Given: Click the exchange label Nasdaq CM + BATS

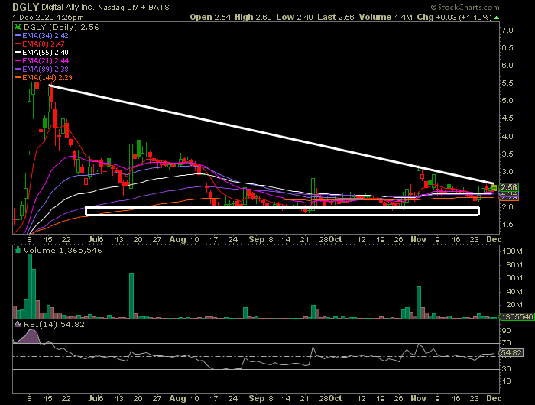Looking at the screenshot, I should click(134, 7).
